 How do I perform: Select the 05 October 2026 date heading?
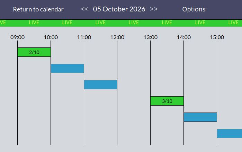[x=119, y=9]
